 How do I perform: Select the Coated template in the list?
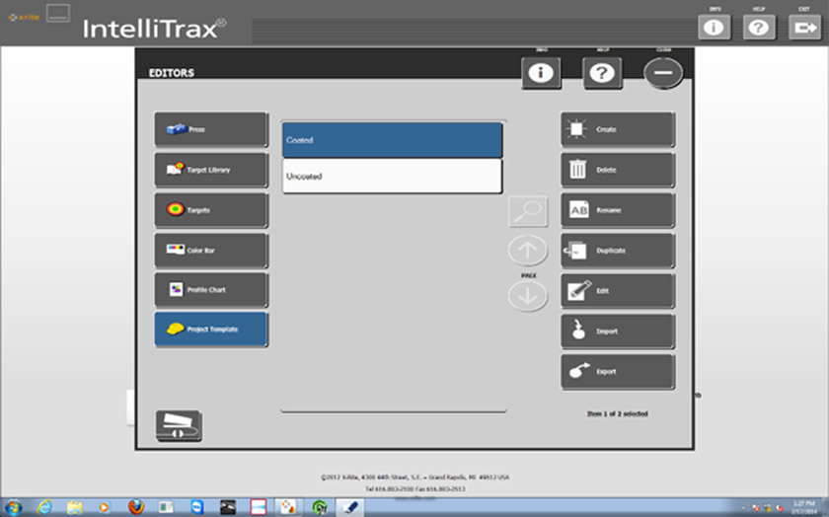click(392, 140)
